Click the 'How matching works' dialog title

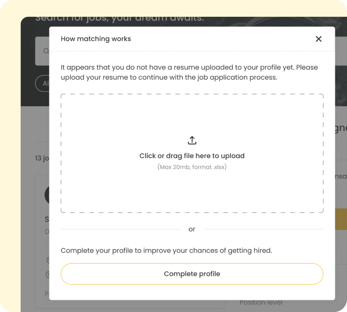tap(96, 39)
